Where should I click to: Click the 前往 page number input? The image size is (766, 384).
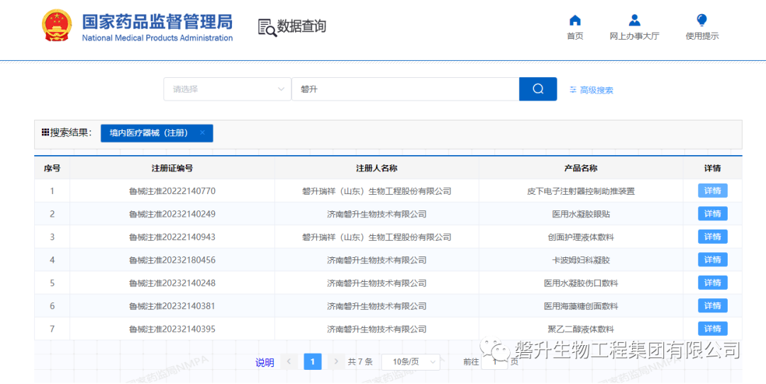point(494,361)
